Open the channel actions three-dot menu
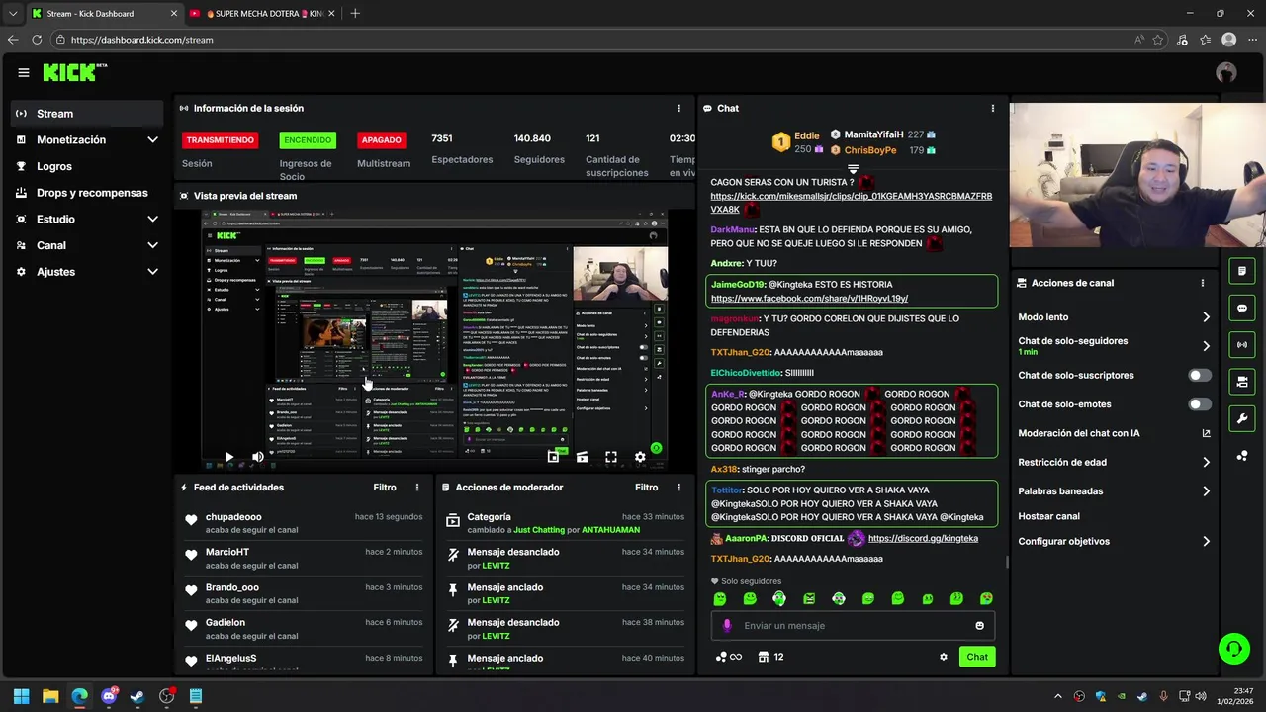Screen dimensions: 1266x712 (1203, 283)
